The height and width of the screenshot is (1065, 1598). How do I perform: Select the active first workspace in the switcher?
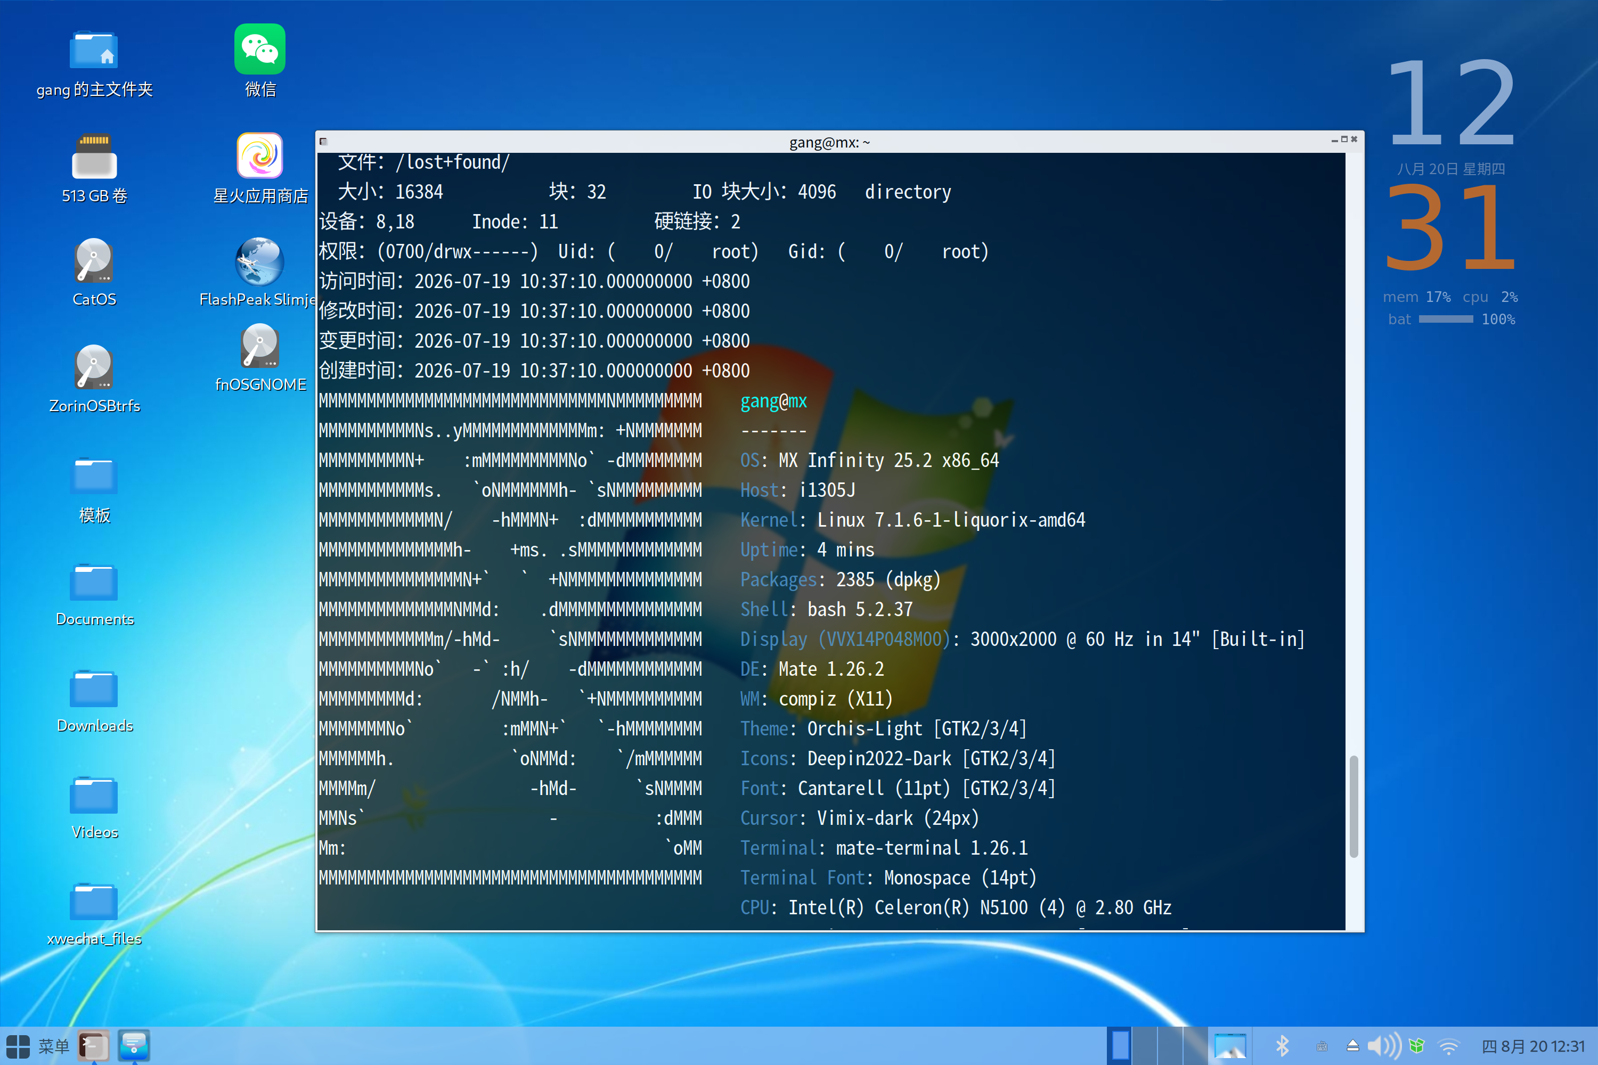click(1120, 1046)
